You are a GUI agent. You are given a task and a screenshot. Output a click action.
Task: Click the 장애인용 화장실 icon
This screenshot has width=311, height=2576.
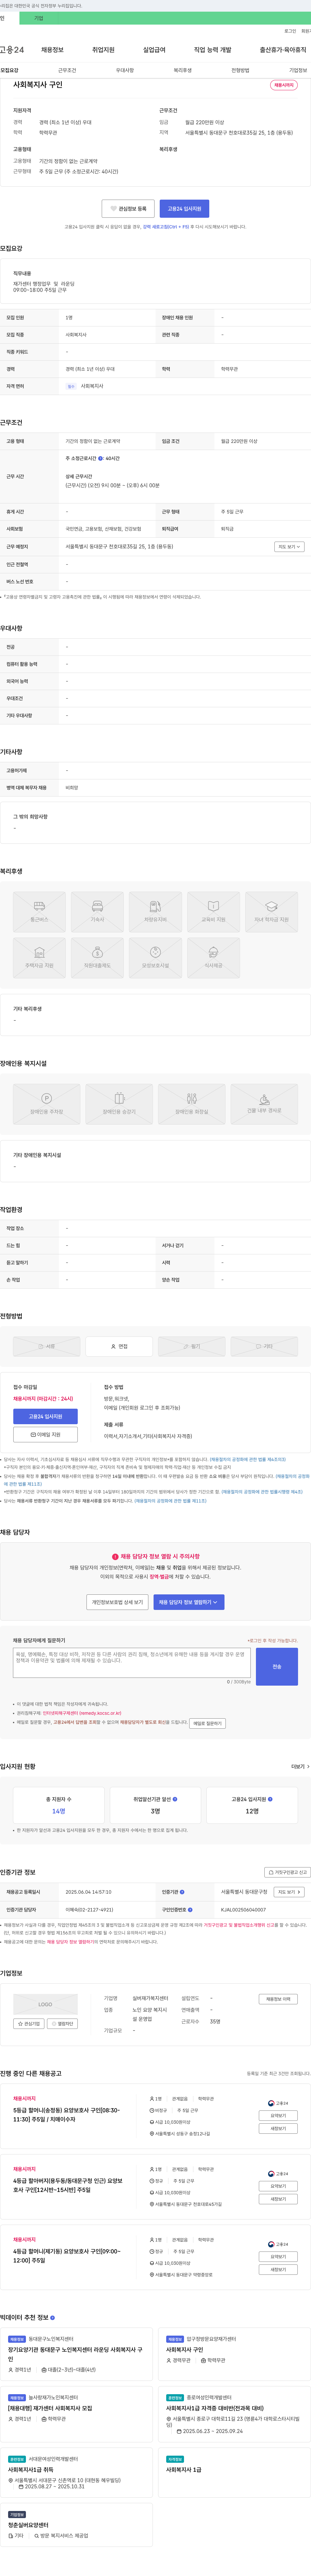[x=192, y=1104]
